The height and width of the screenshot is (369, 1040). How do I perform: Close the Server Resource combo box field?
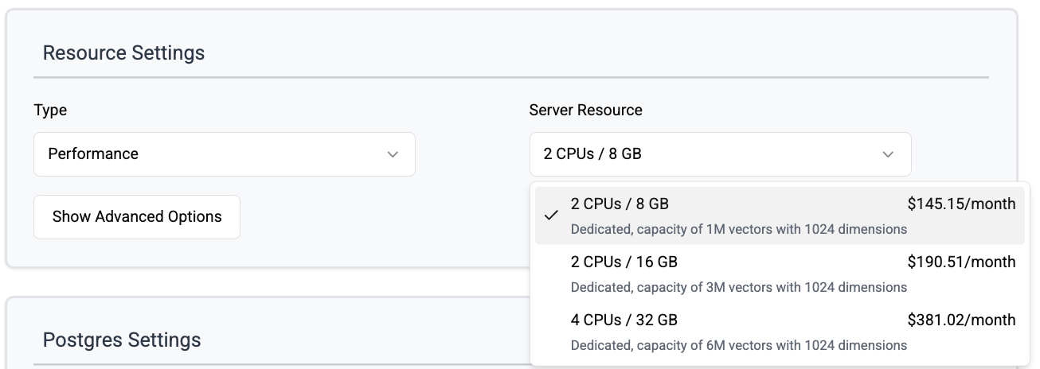[x=719, y=154]
